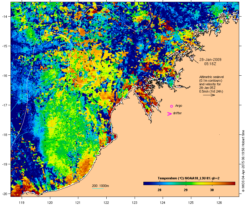Click the '30' colorbar tick label
Image resolution: width=247 pixels, height=205 pixels.
(212, 190)
